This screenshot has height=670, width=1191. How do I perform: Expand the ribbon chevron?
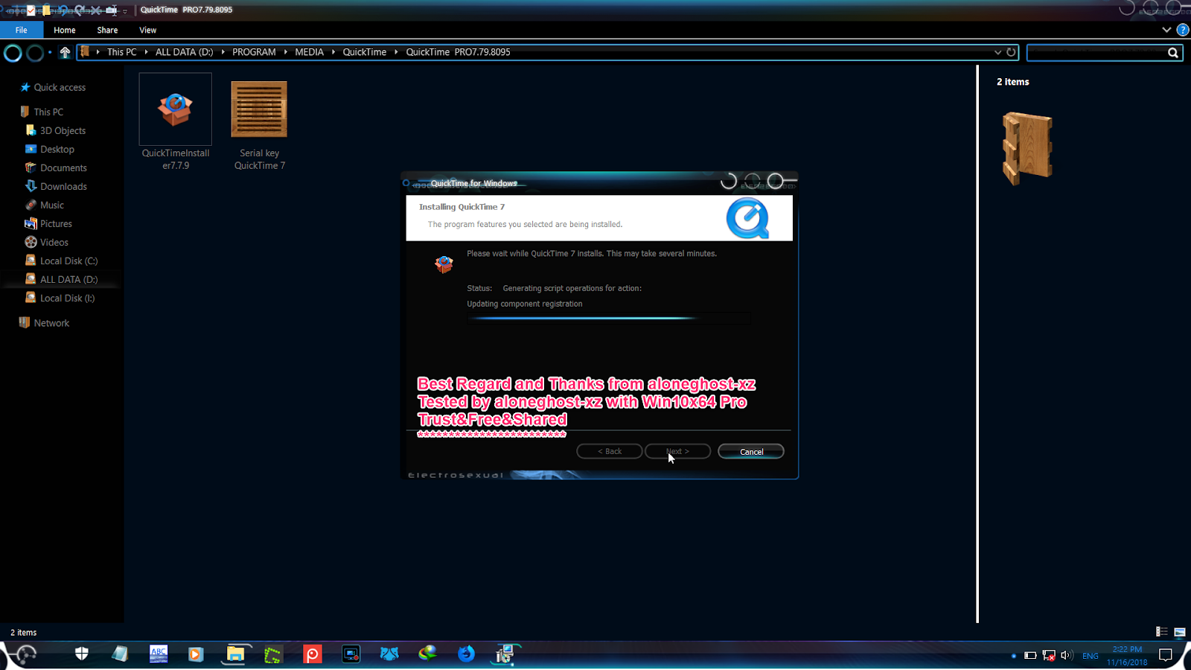(1166, 30)
